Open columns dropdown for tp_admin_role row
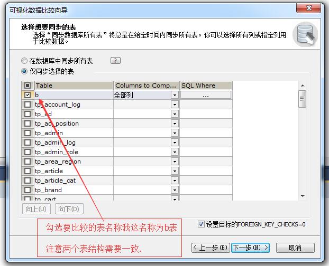This screenshot has height=266, width=329. click(175, 152)
